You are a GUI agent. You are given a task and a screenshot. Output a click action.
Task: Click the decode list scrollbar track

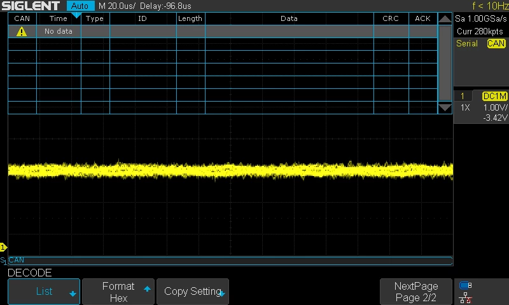click(445, 63)
